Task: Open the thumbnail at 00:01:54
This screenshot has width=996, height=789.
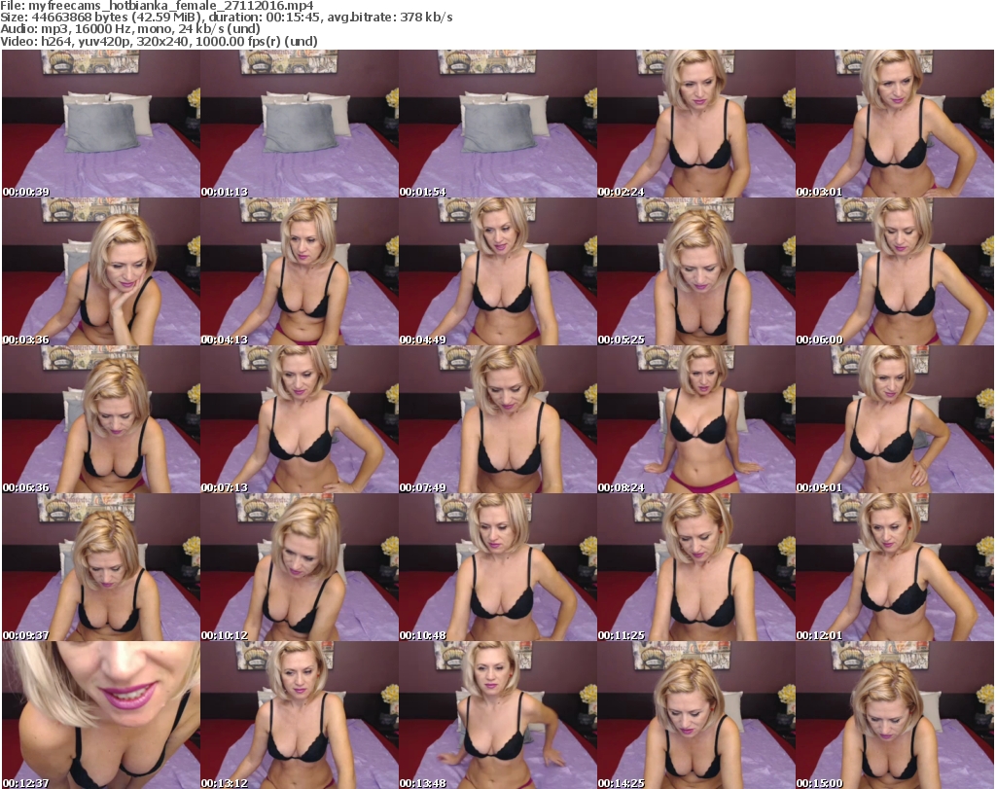Action: pos(497,125)
